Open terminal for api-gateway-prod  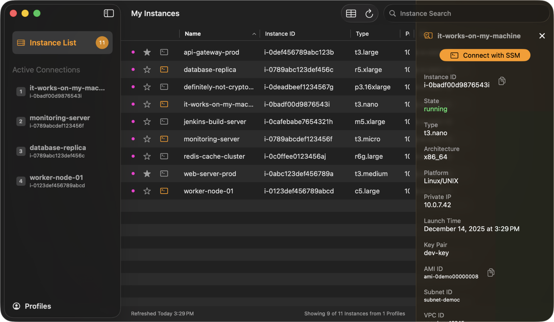pos(164,52)
